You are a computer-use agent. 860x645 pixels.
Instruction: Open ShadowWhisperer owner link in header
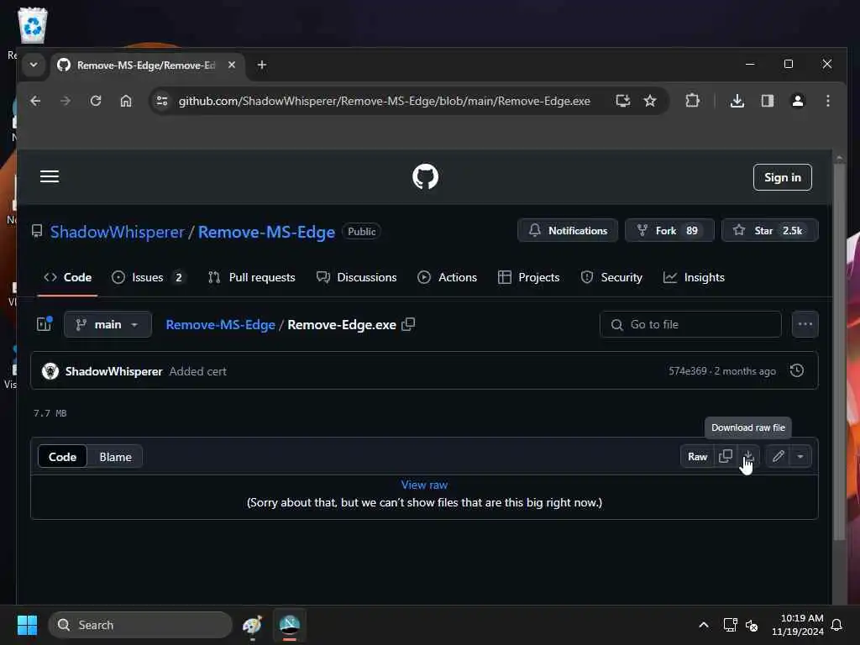pos(118,232)
